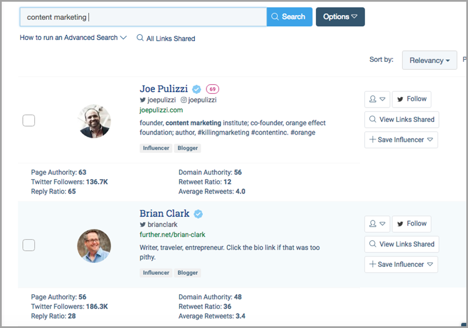Open Save Influencer for Joe Pulizzi
Viewport: 468px width, 328px height.
coord(401,140)
